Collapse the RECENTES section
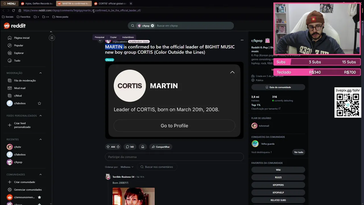The width and height of the screenshot is (364, 205). coord(40,139)
